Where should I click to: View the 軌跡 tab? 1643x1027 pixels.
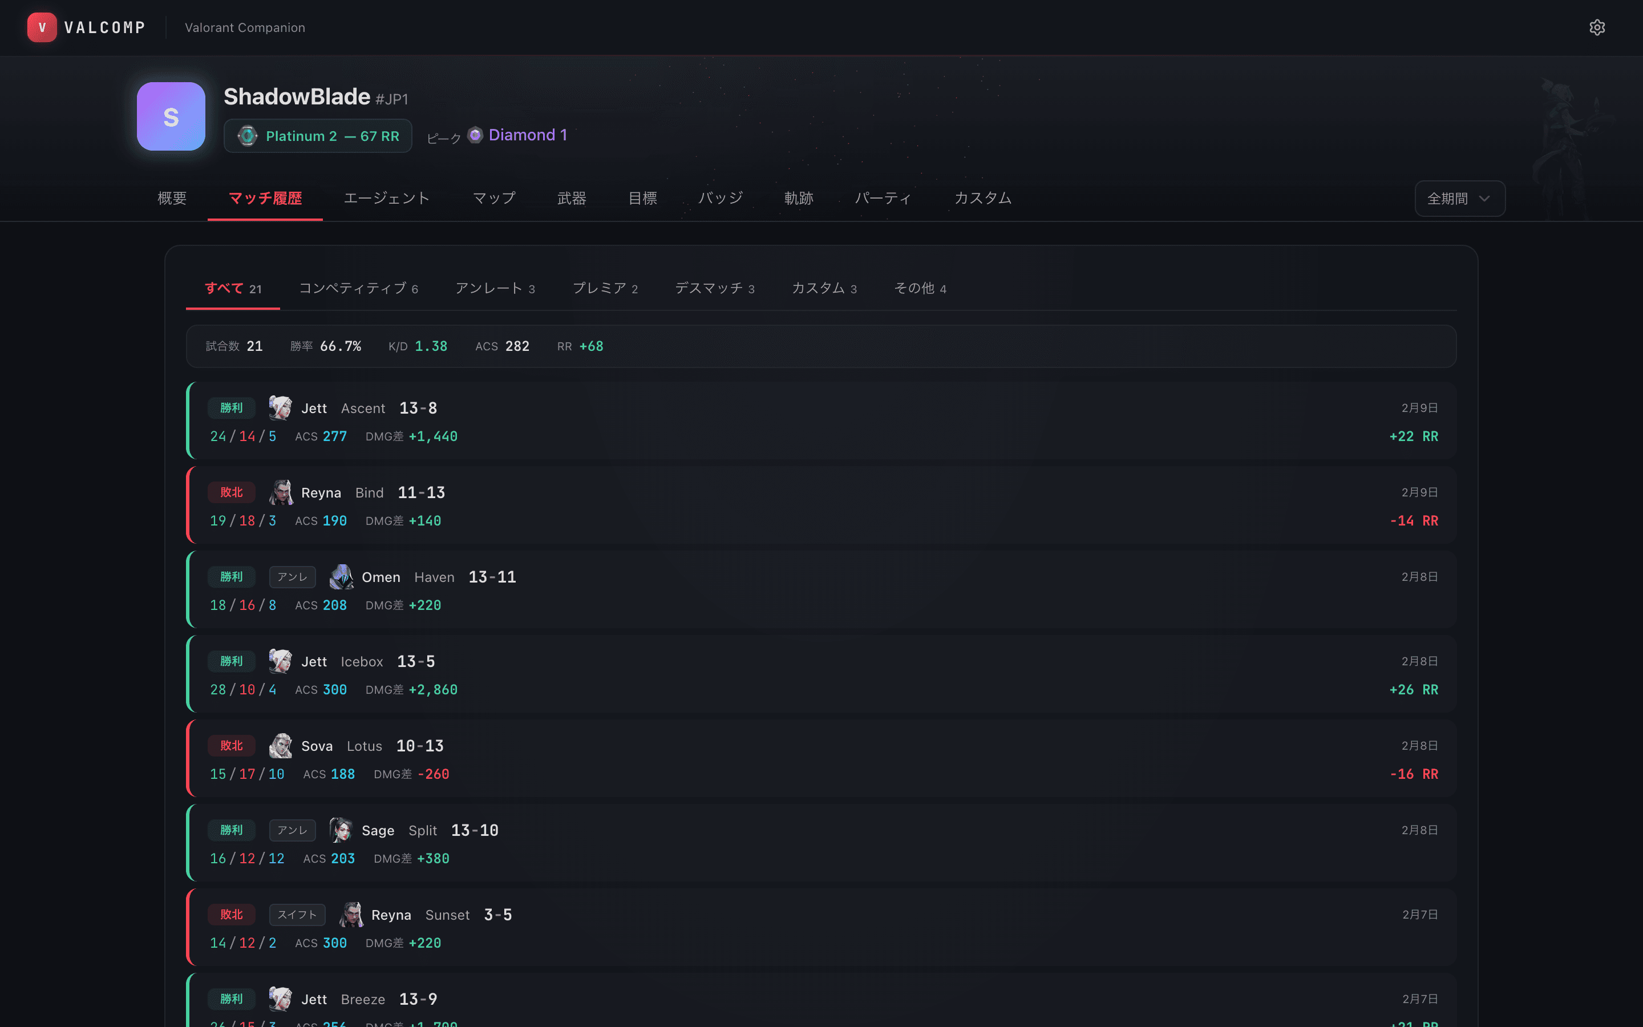pyautogui.click(x=799, y=199)
